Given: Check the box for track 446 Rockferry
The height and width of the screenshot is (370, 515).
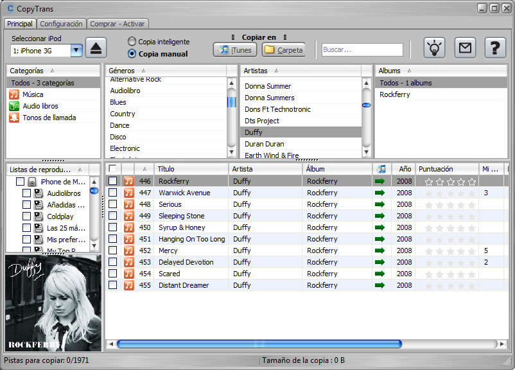Looking at the screenshot, I should click(112, 181).
